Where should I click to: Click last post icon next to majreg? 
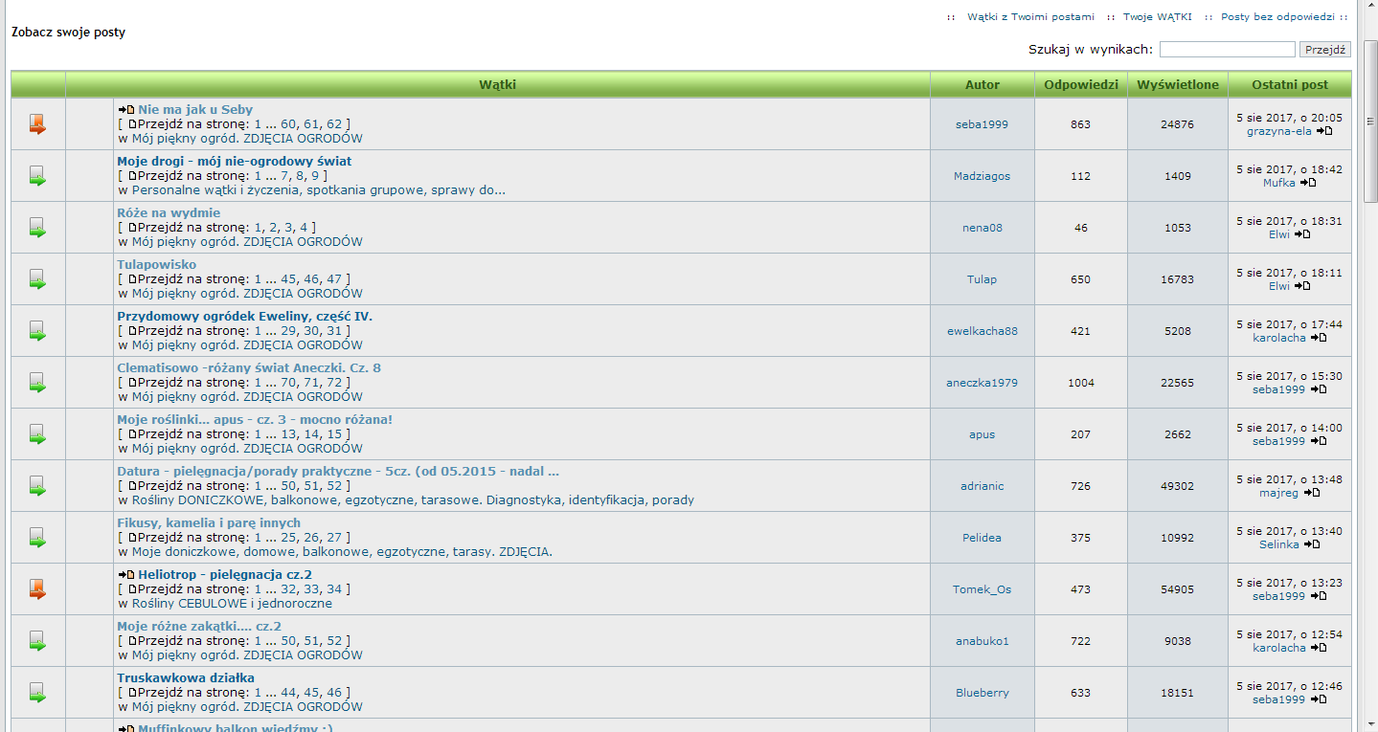pyautogui.click(x=1312, y=493)
